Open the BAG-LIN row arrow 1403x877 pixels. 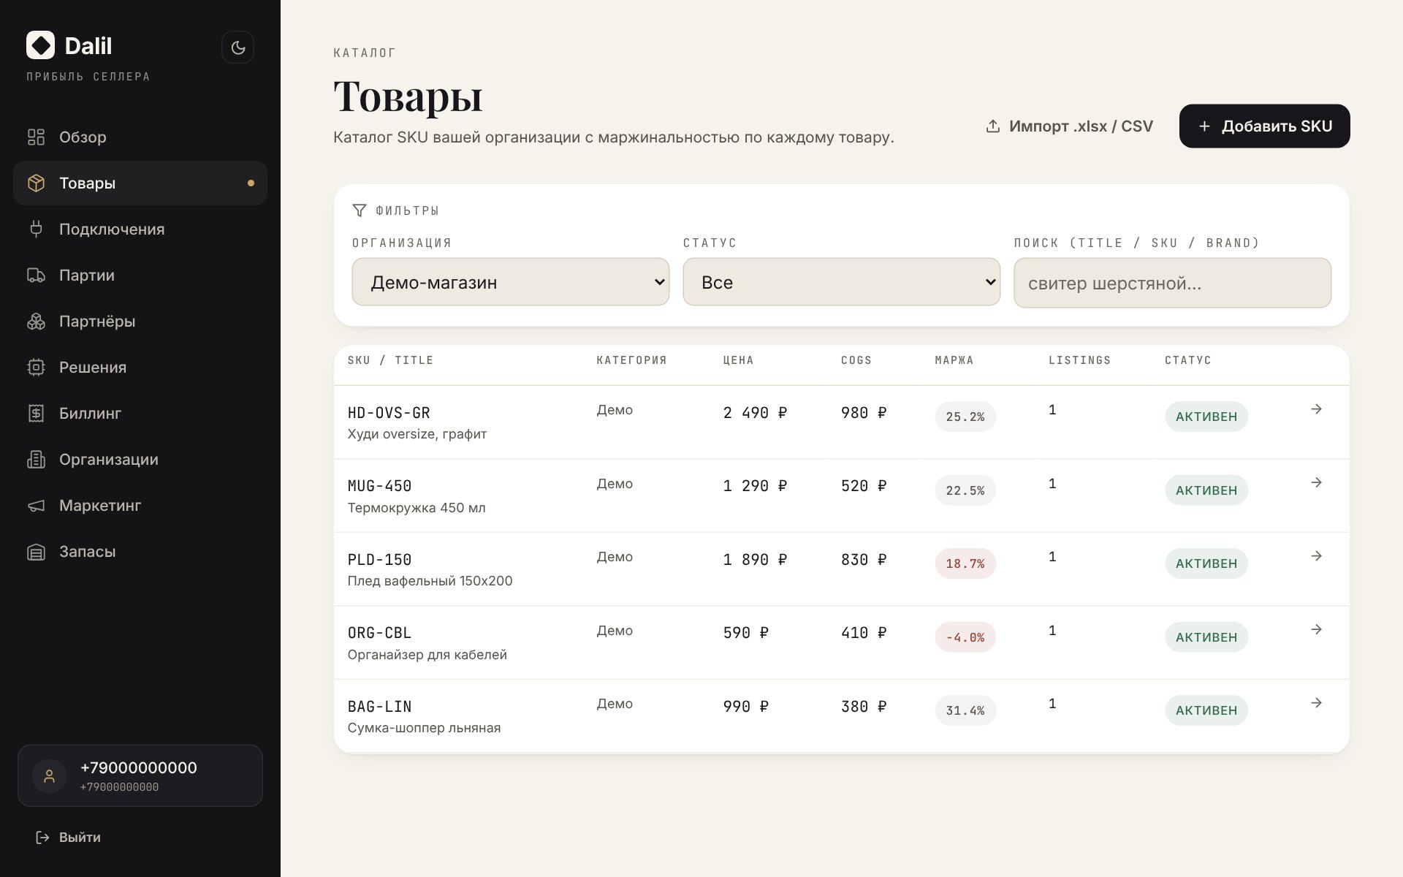click(1316, 703)
